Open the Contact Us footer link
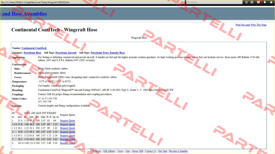Image resolution: width=275 pixels, height=154 pixels. pos(151,151)
